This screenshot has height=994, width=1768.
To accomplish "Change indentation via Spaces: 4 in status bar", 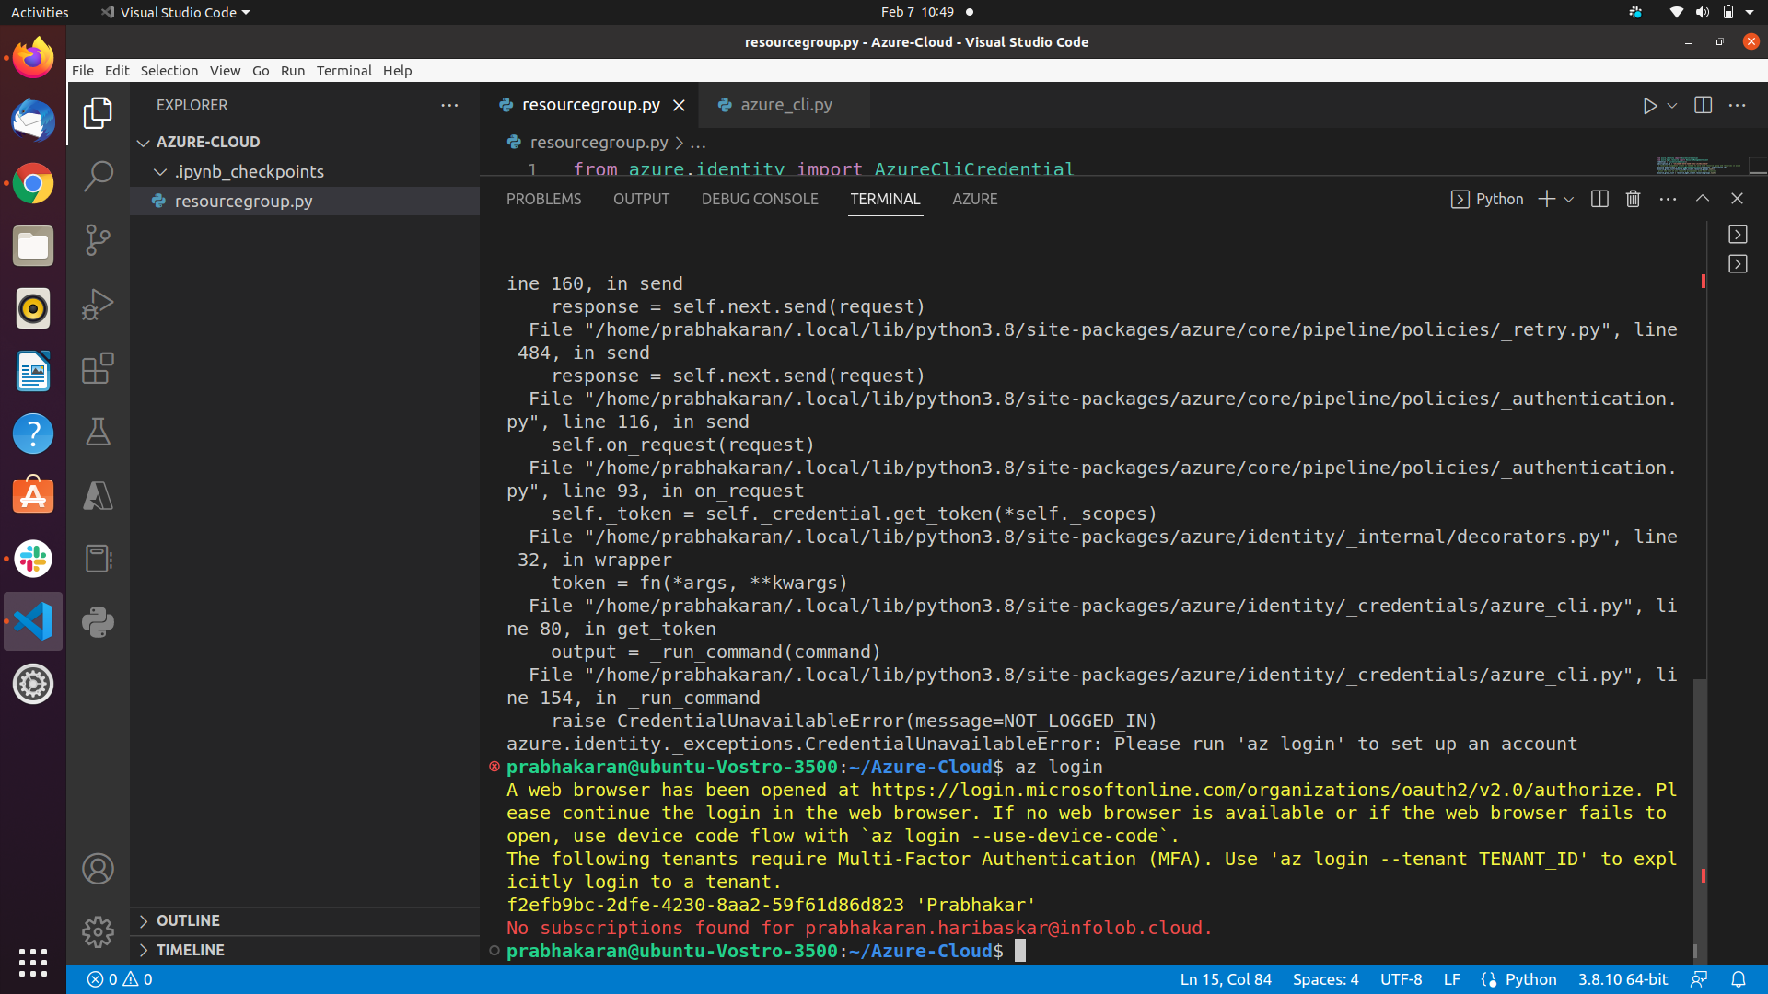I will [x=1326, y=979].
